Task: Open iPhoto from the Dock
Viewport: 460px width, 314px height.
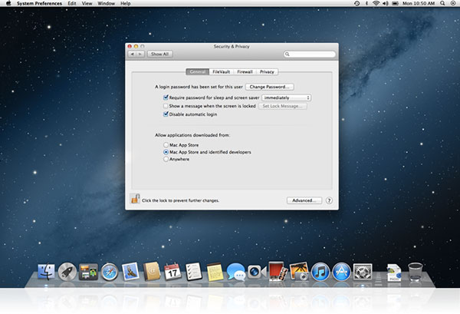Action: [x=299, y=272]
